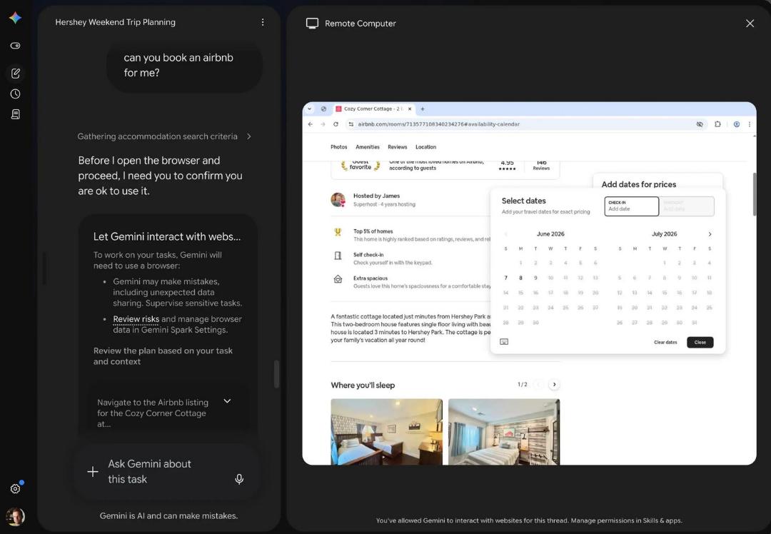Click the Add dates for prices heading
Screen dimensions: 771x534
click(639, 184)
